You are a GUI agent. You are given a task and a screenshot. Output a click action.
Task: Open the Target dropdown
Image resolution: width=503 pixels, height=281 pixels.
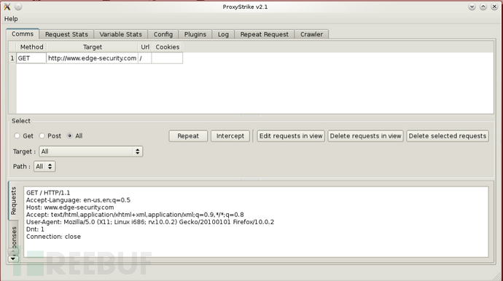(x=91, y=151)
